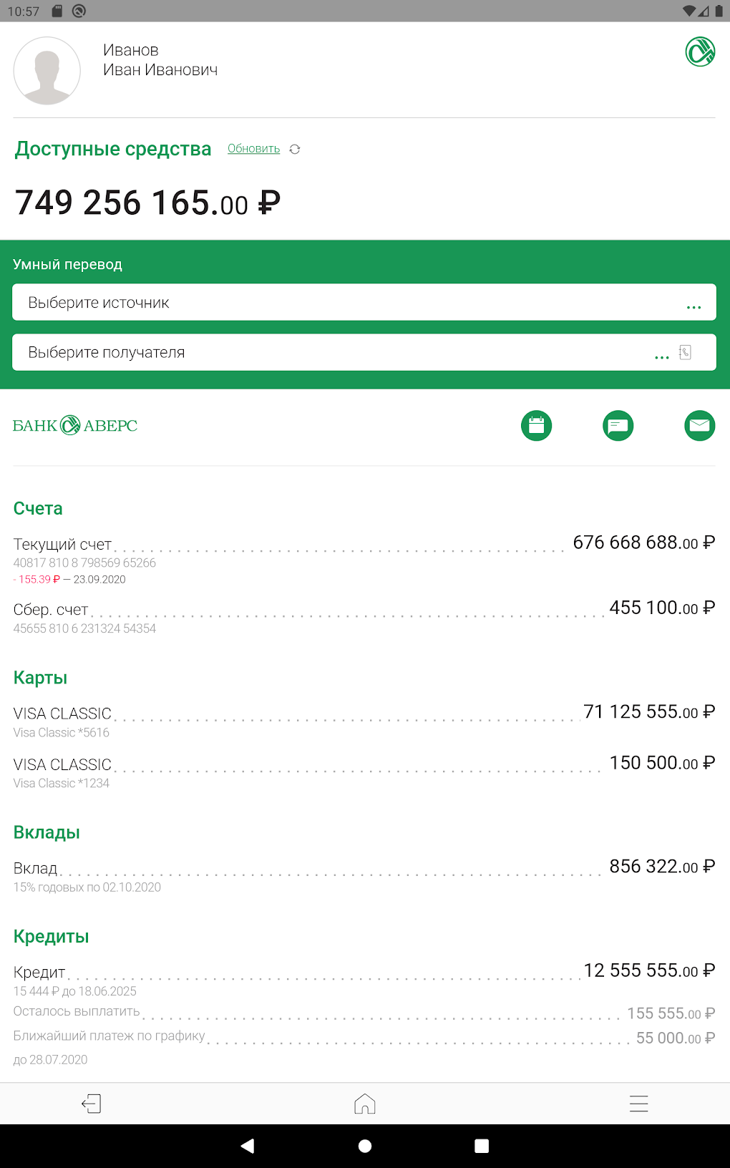Tap the phone contacts icon in recipient field

685,352
